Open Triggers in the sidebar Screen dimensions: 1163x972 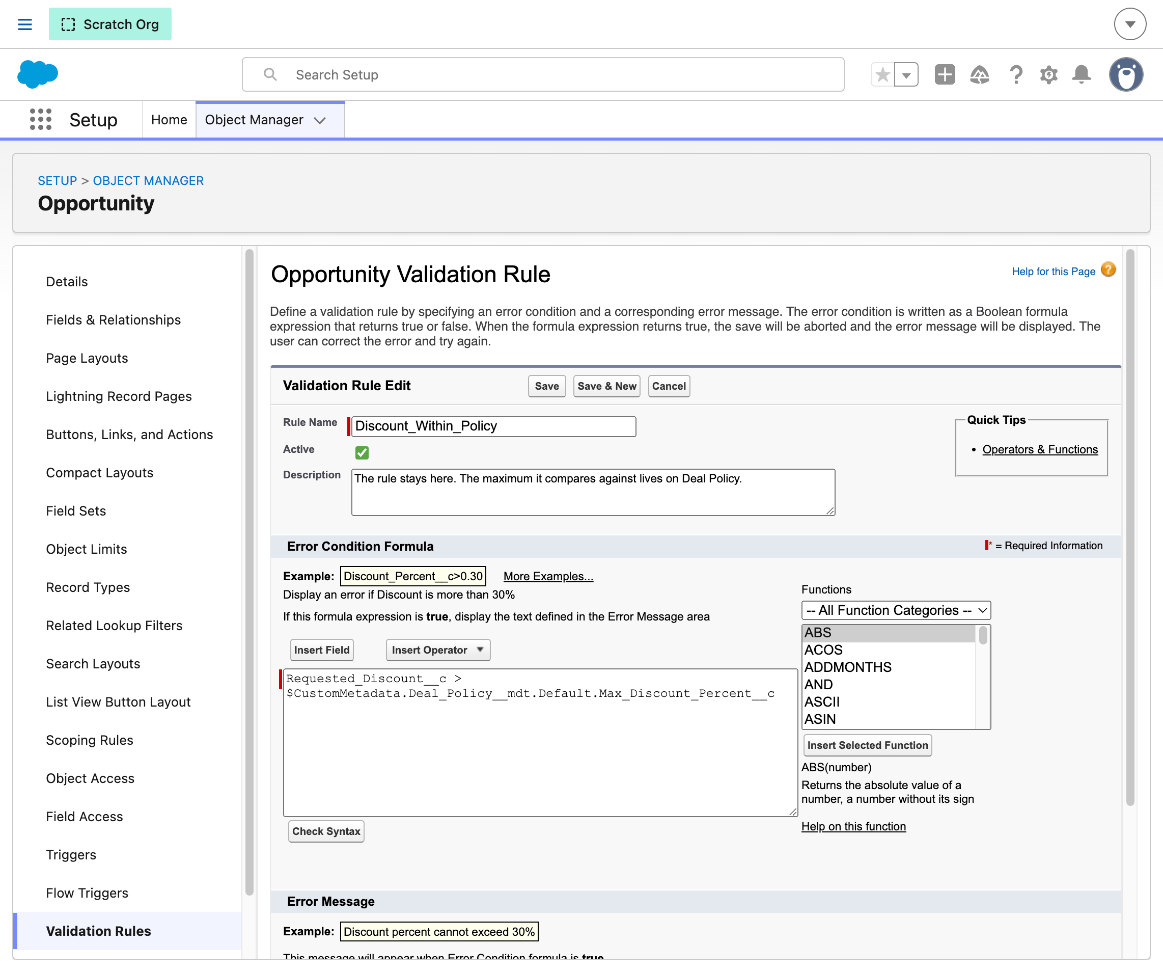coord(71,854)
